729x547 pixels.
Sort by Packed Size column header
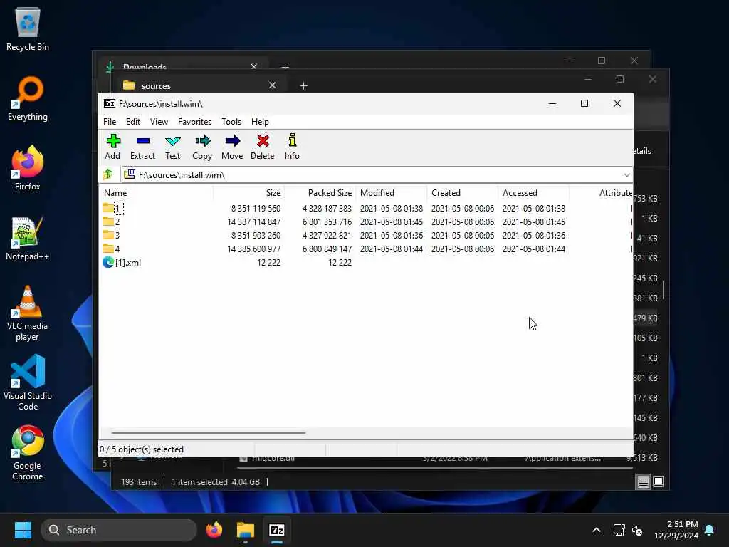pos(320,192)
